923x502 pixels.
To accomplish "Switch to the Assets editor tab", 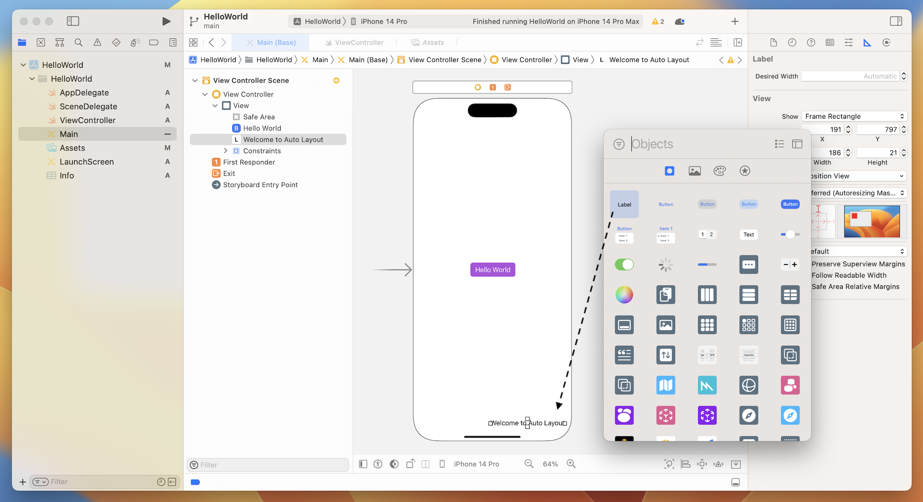I will [433, 42].
